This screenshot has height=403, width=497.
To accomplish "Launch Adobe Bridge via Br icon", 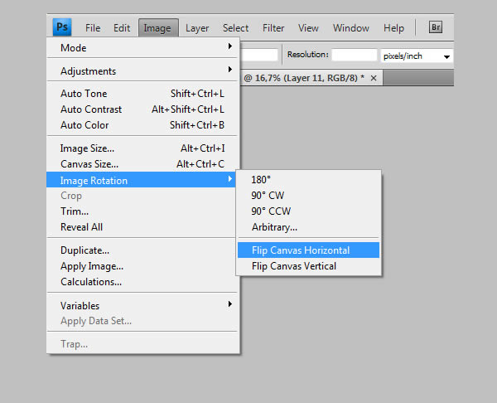I will (x=436, y=27).
